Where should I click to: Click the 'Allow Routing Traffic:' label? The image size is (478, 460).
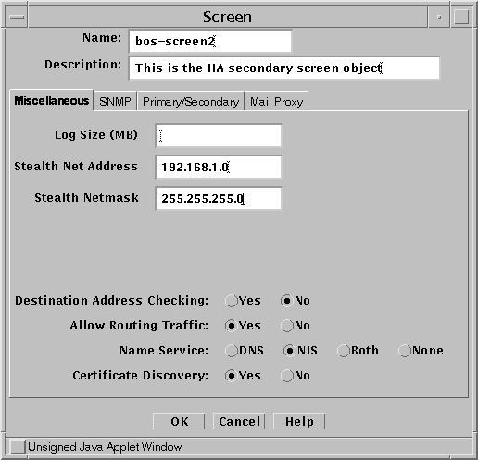coord(139,326)
